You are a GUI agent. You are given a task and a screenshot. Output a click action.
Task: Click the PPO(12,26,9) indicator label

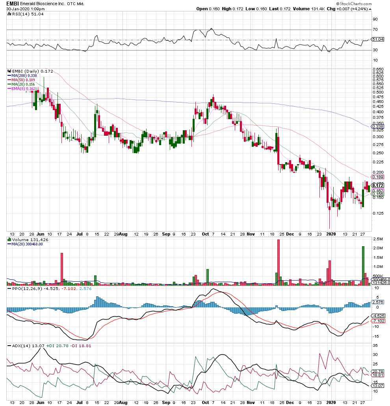(x=27, y=289)
